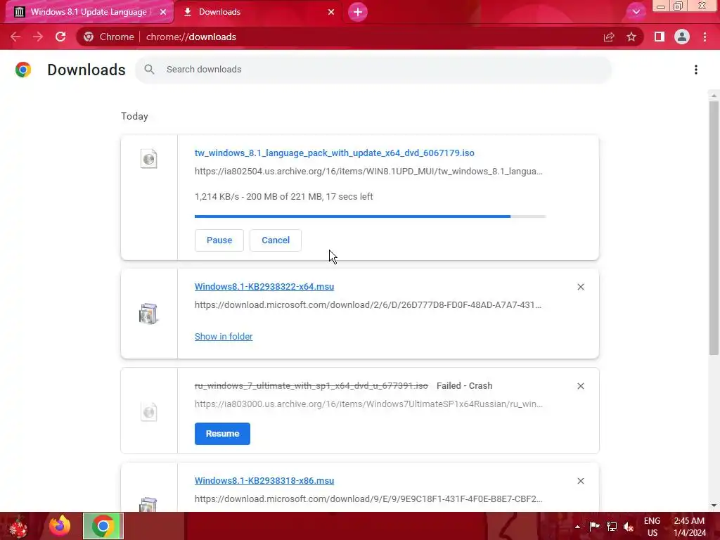
Task: Click the struck-through ru_windows_7_ultimate filename
Action: (311, 386)
